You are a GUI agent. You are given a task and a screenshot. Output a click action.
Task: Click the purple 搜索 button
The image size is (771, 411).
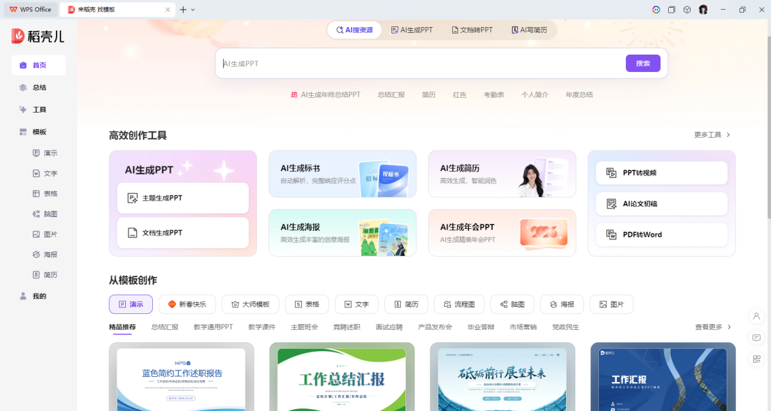click(642, 63)
